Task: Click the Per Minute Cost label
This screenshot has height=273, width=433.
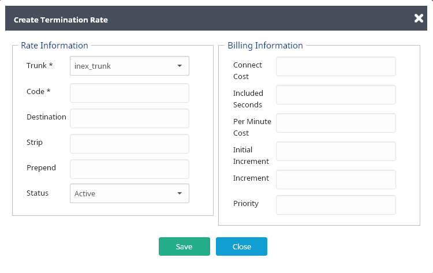Action: point(252,127)
